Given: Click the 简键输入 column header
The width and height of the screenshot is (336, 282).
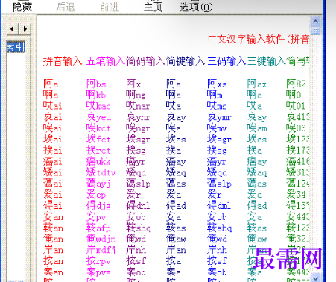Looking at the screenshot, I should 186,61.
